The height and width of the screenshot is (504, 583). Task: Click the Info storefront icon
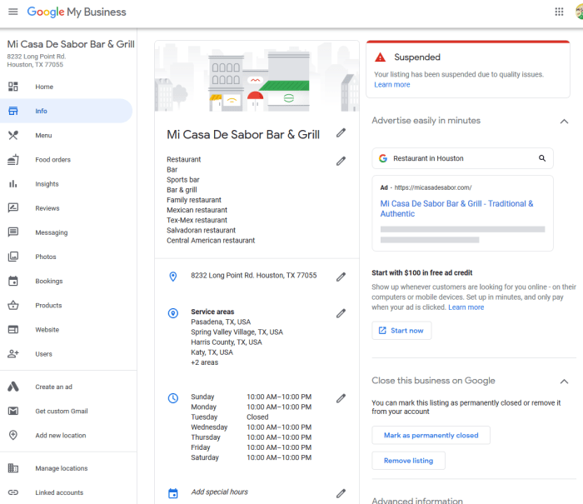point(13,111)
